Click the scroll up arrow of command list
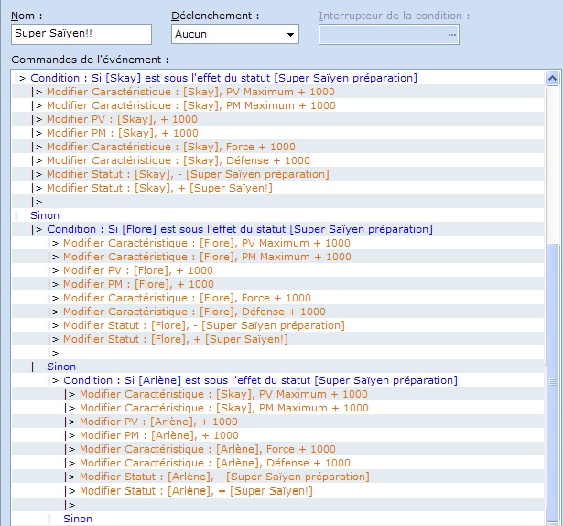The width and height of the screenshot is (563, 526). [x=552, y=78]
